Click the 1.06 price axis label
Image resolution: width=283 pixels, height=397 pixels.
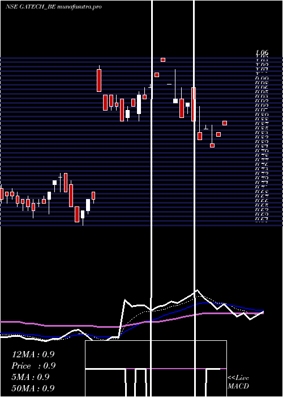[x=261, y=53]
